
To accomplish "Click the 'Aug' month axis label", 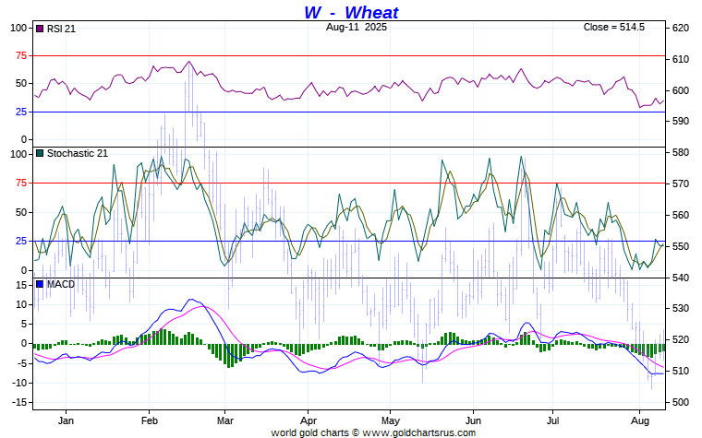I will pyautogui.click(x=640, y=420).
